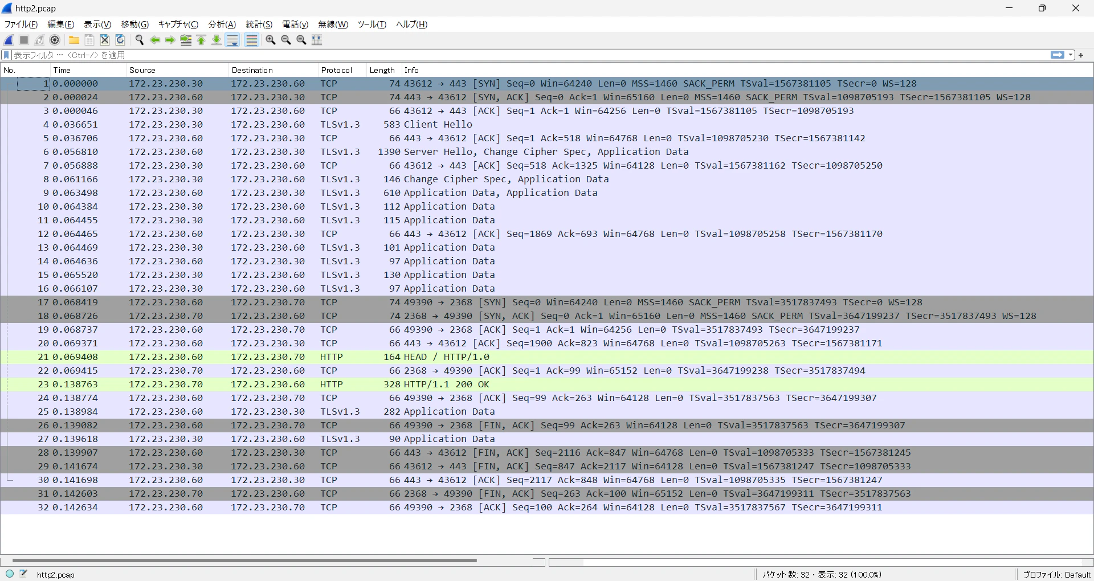This screenshot has width=1094, height=581.
Task: Open the 統計(S) menu
Action: [259, 24]
